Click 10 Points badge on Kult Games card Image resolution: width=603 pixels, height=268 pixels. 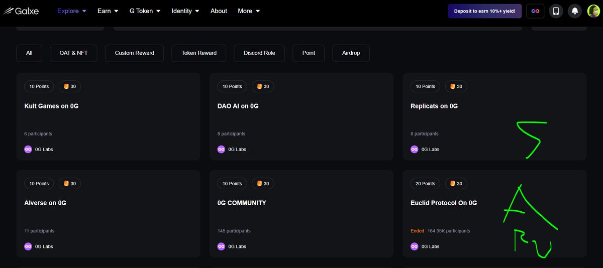point(39,86)
